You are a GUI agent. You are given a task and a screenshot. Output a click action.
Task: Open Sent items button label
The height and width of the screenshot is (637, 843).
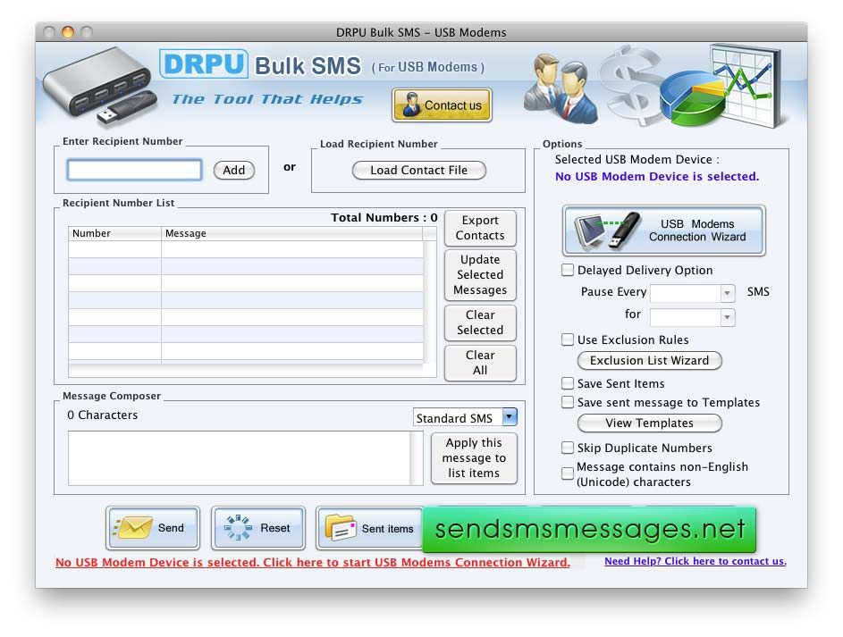(388, 529)
